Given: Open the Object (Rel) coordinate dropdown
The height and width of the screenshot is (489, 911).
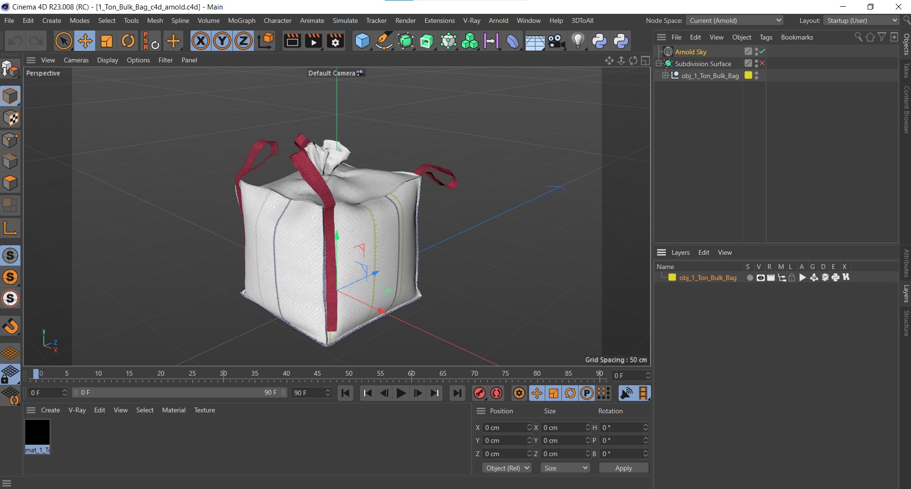Looking at the screenshot, I should coord(507,468).
